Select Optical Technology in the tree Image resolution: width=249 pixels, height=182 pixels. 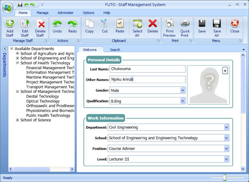(x=43, y=101)
